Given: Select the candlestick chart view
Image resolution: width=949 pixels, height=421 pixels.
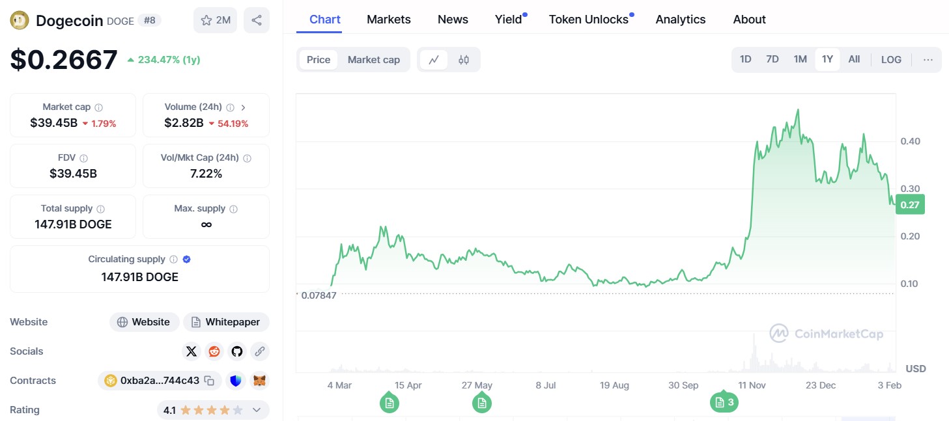Looking at the screenshot, I should 463,59.
